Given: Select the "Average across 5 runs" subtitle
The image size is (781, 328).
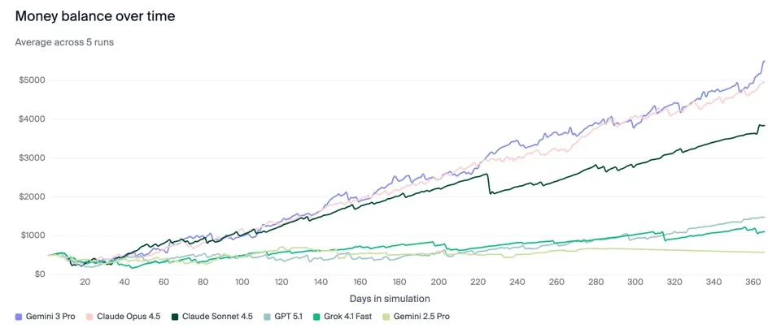Looking at the screenshot, I should coord(64,41).
